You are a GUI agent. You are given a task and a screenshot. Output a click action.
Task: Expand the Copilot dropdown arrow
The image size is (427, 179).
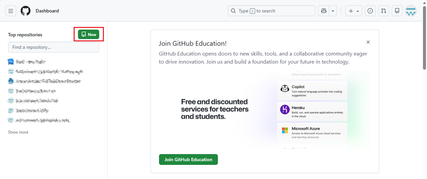[333, 11]
